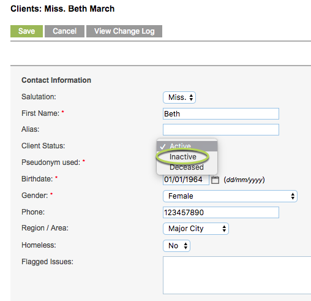Open the View Change Log
This screenshot has height=301, width=311.
pyautogui.click(x=124, y=31)
